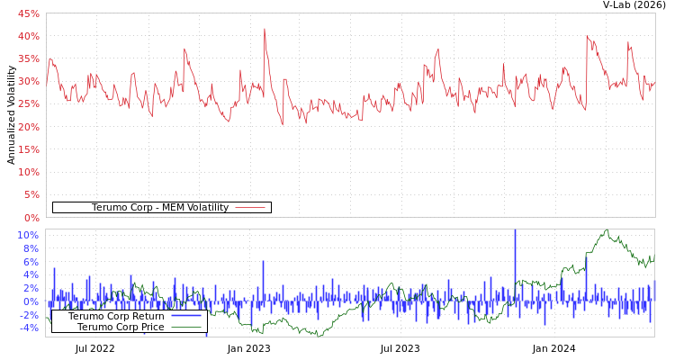Click the red 5% axis tick label
This screenshot has height=360, width=675.
point(31,194)
